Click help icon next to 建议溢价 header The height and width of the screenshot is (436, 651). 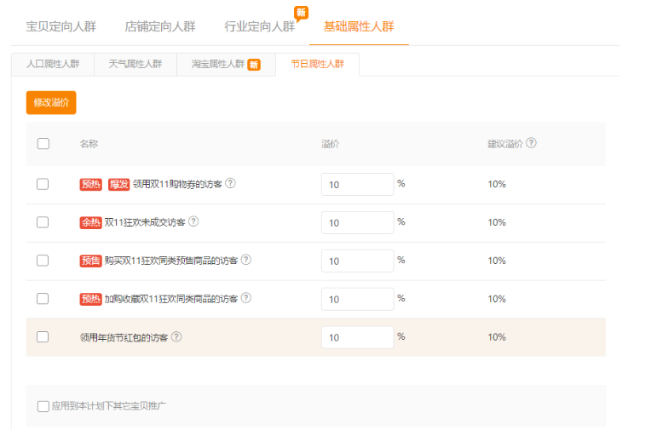pos(532,143)
